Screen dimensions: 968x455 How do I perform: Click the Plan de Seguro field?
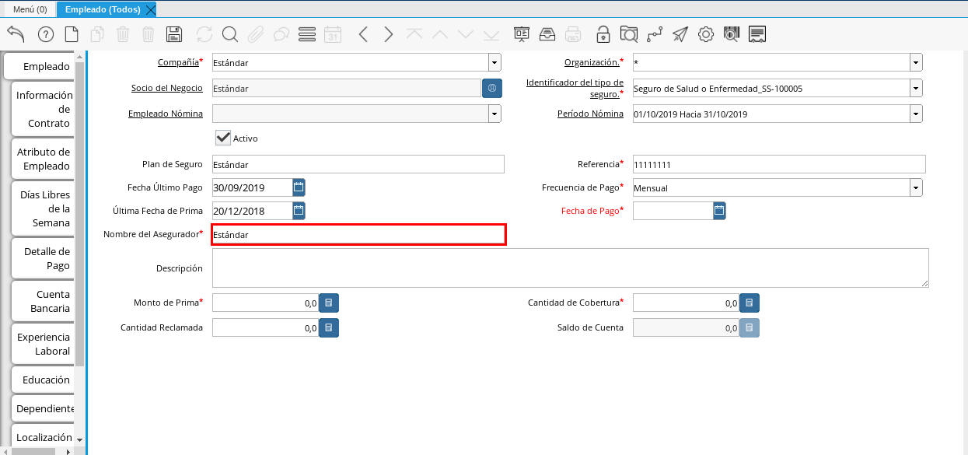click(x=358, y=164)
